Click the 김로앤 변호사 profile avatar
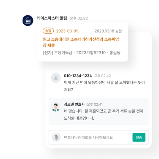The image size is (159, 159). 56,107
